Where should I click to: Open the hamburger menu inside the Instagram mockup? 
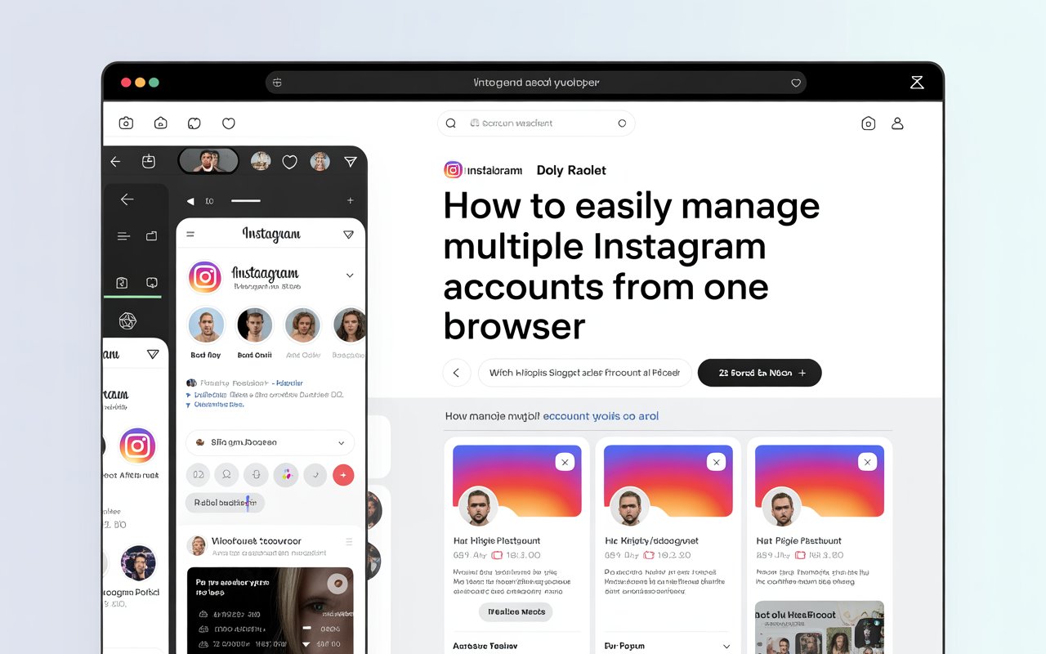pos(190,234)
